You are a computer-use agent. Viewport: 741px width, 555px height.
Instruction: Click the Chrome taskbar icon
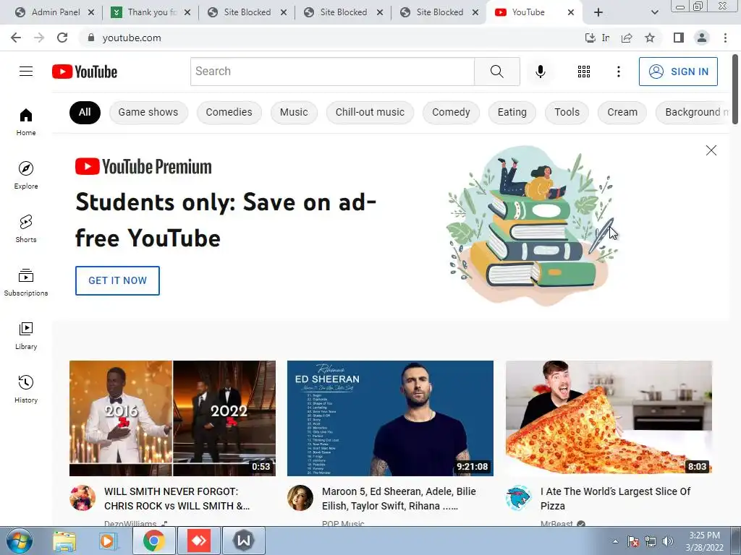(154, 541)
